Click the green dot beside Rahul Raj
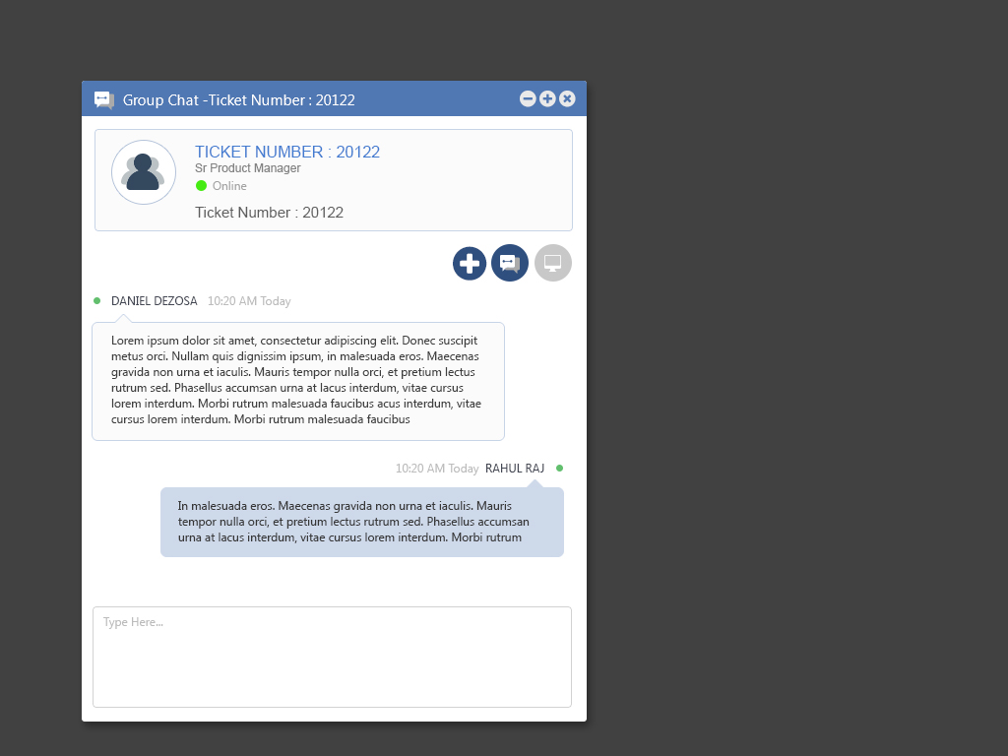1008x756 pixels. pos(559,468)
